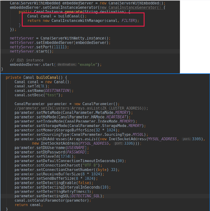Click the CanalServerWithEmbedded declaration line
This screenshot has height=211, width=210.
(88, 3)
